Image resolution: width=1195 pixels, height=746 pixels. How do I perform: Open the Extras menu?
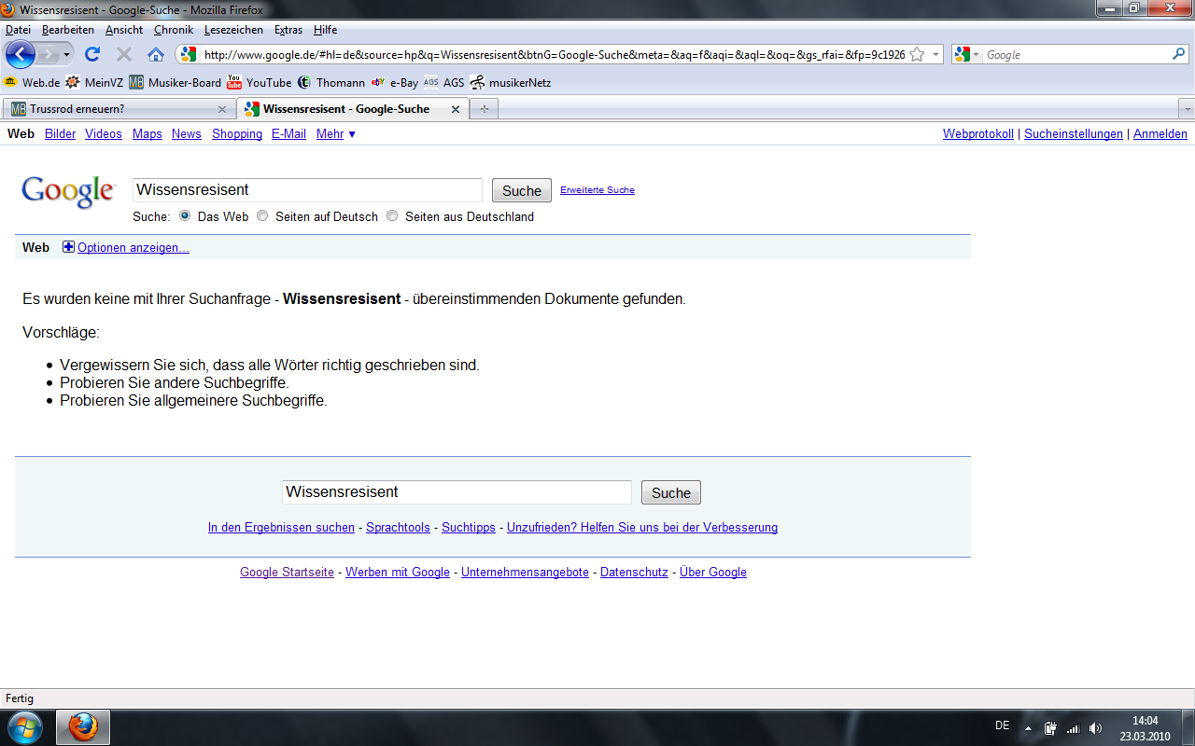pos(288,30)
